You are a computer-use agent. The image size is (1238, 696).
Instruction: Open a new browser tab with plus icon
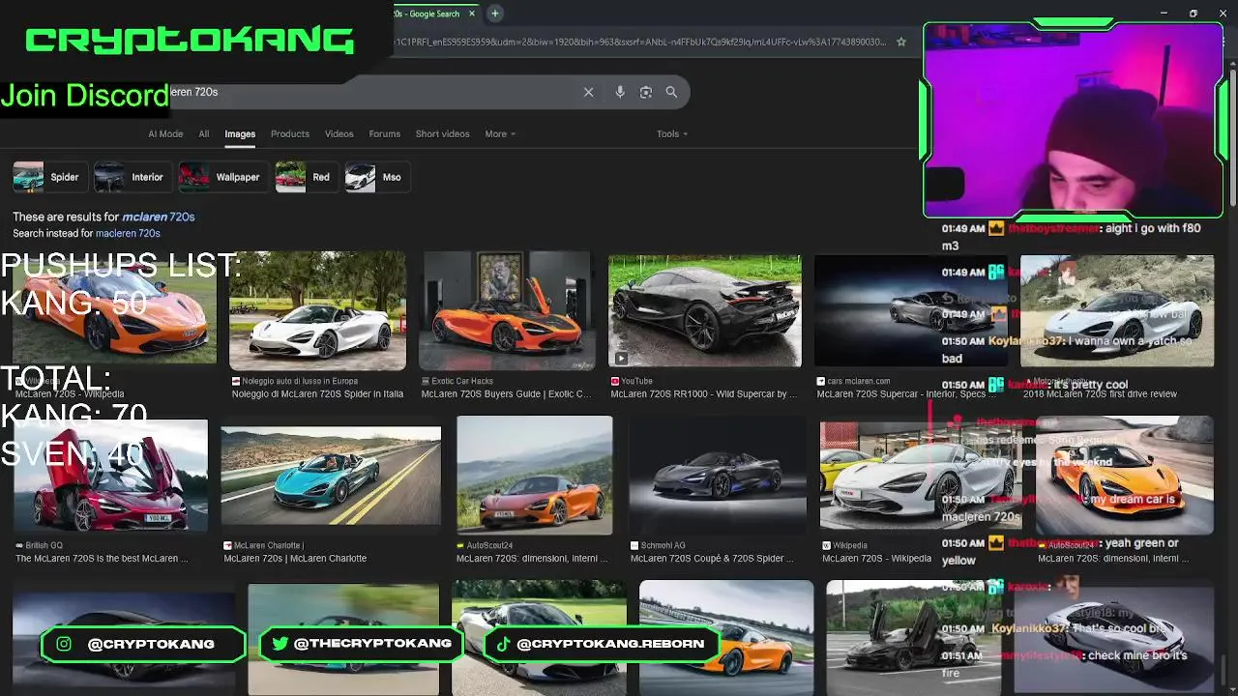click(494, 14)
